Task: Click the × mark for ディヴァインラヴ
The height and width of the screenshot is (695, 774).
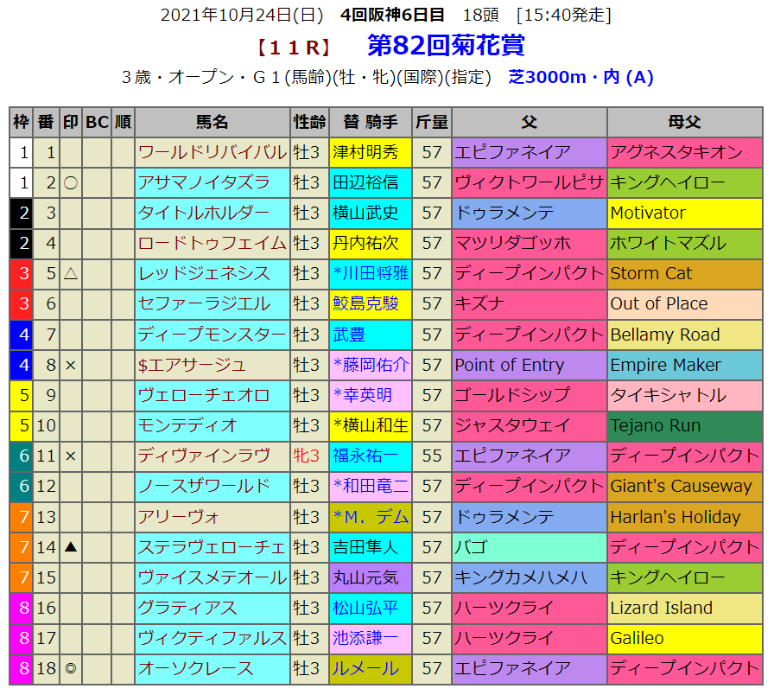Action: pos(71,456)
